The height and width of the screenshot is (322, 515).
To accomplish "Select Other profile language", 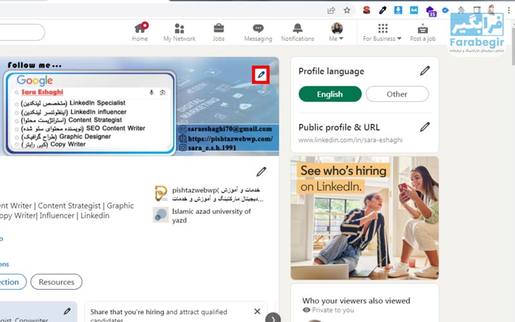I will 397,94.
